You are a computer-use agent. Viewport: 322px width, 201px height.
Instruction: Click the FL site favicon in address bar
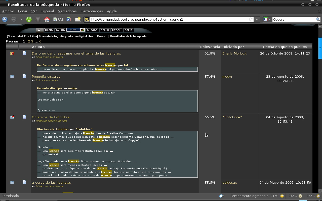click(x=87, y=19)
